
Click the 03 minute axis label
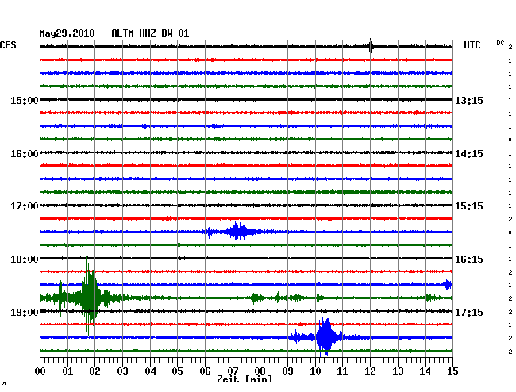tap(122, 371)
